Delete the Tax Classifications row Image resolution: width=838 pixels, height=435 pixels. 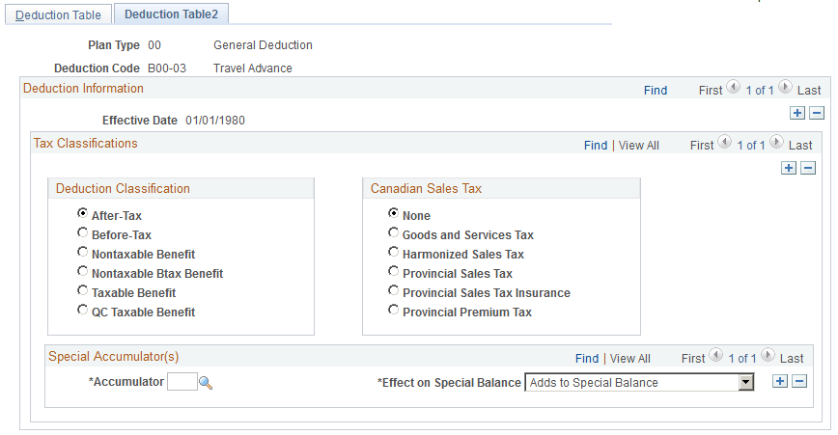coord(808,168)
